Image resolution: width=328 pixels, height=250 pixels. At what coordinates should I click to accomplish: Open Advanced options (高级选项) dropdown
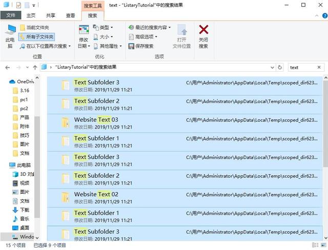[x=142, y=37]
